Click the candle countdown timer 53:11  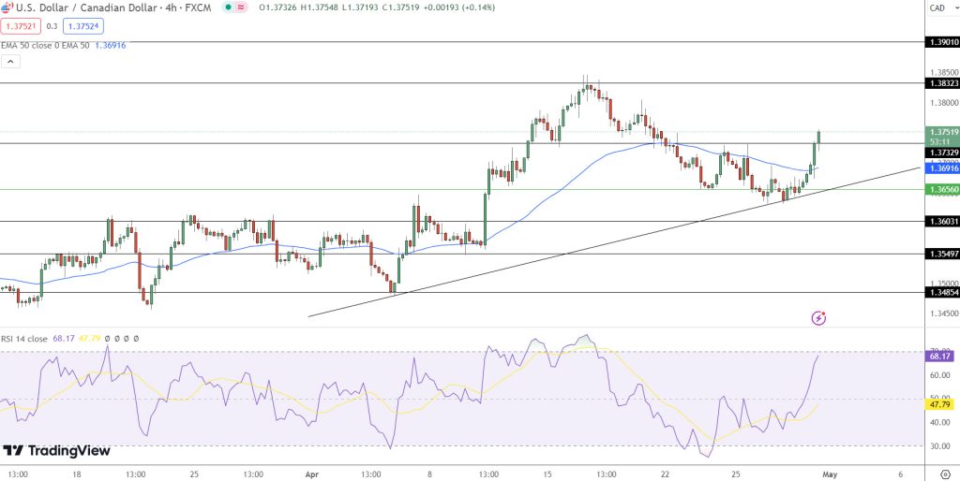coord(939,141)
